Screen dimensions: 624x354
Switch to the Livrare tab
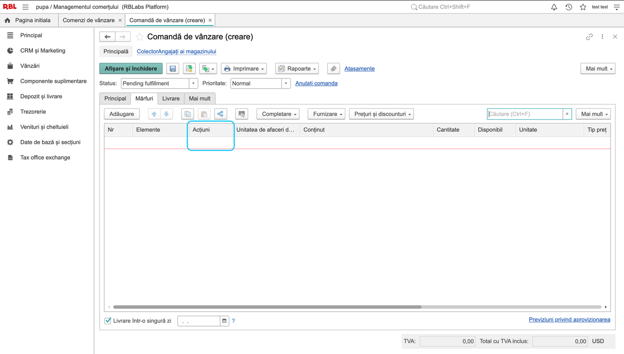coord(171,98)
